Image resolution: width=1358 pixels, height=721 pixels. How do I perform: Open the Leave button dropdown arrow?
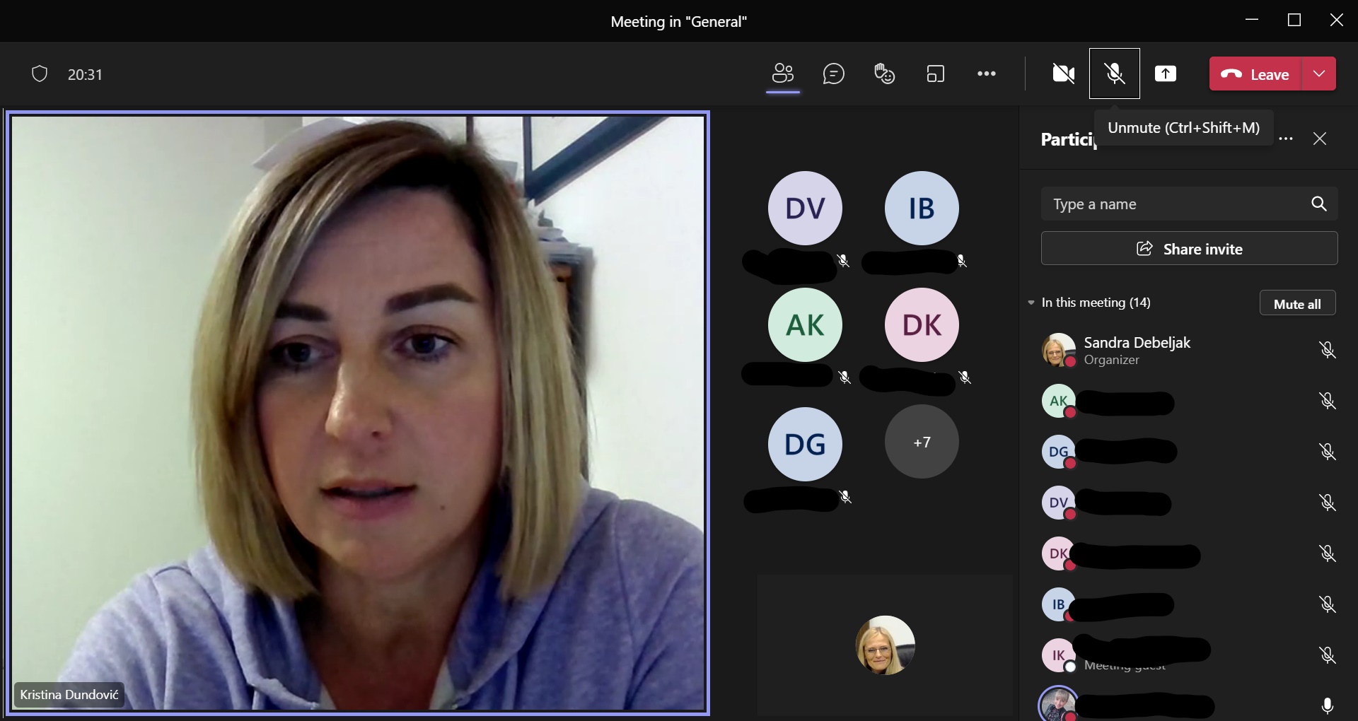[1319, 74]
